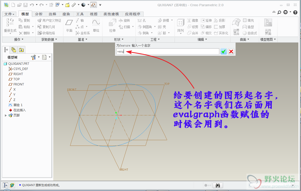Click the feature name input field containing wang
Image resolution: width=301 pixels, height=191 pixels.
pyautogui.click(x=168, y=51)
